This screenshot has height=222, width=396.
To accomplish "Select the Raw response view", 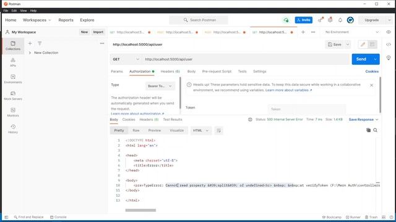I will point(136,130).
